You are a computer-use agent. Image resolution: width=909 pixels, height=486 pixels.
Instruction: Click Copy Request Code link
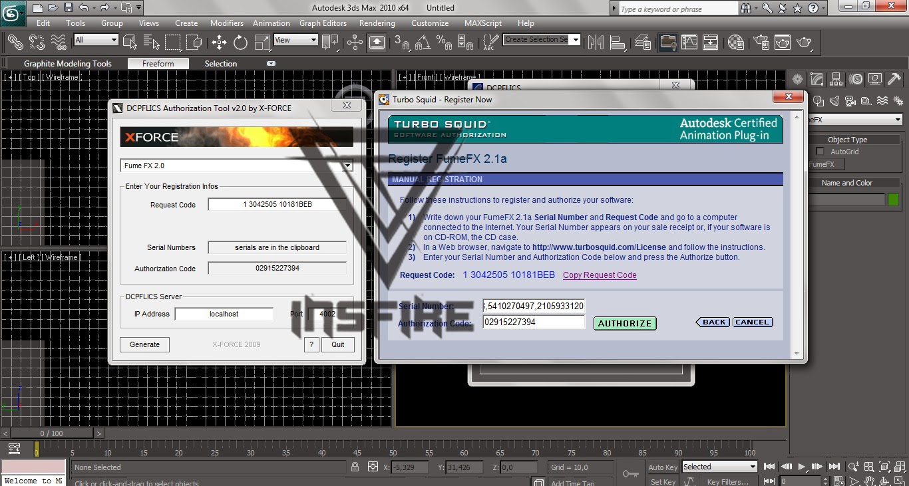coord(600,275)
